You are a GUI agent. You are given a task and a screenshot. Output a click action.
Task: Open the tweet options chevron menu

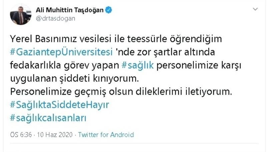click(x=256, y=9)
